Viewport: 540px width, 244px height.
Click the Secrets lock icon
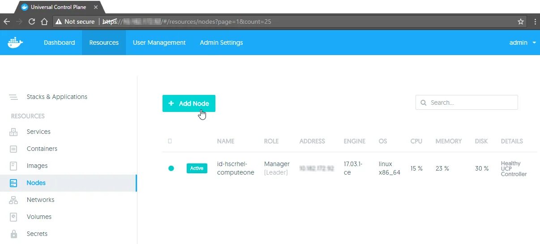[x=13, y=234]
